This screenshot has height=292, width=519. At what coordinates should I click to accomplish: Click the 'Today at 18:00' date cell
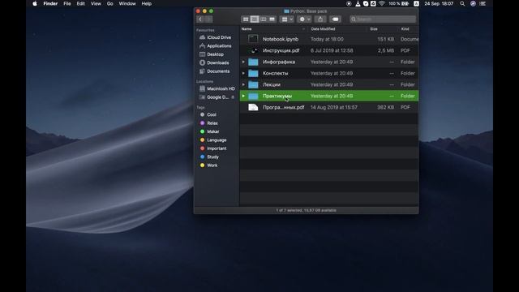tap(327, 39)
